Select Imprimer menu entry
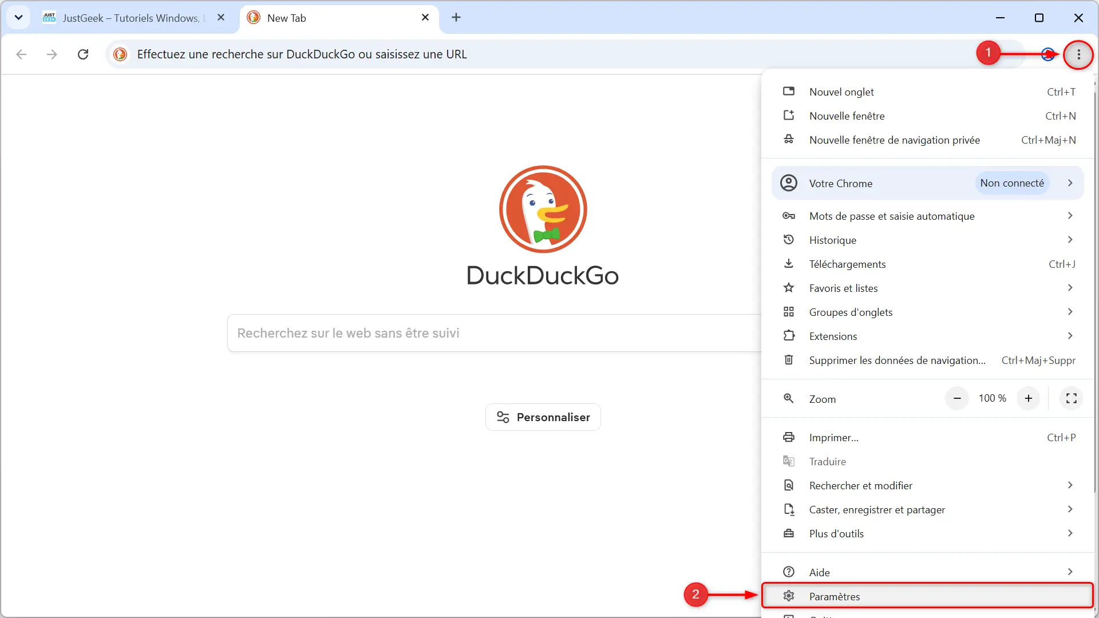Screen dimensions: 1099x618 928,438
